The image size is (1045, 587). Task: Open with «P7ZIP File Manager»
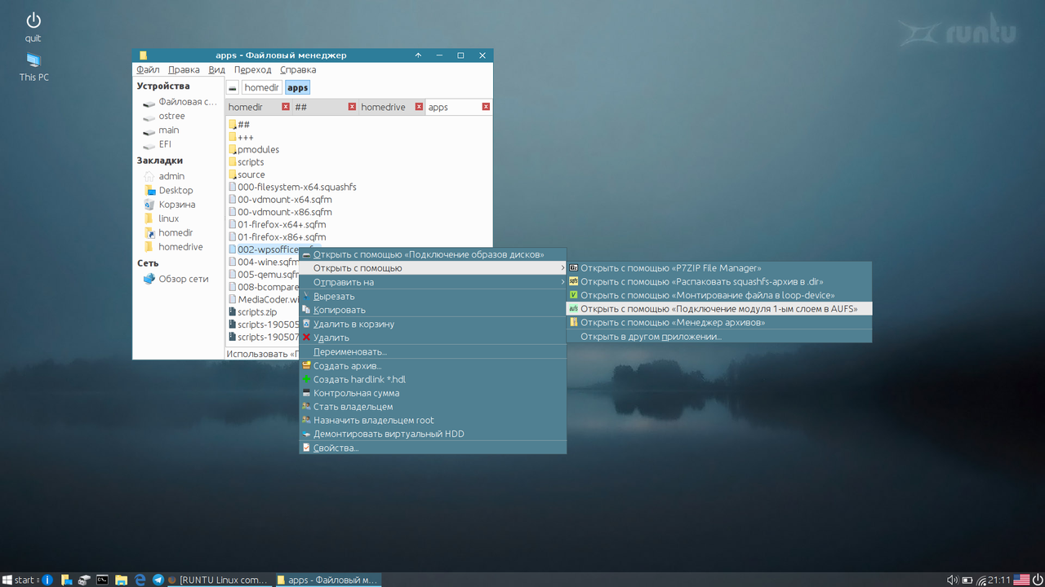[719, 268]
